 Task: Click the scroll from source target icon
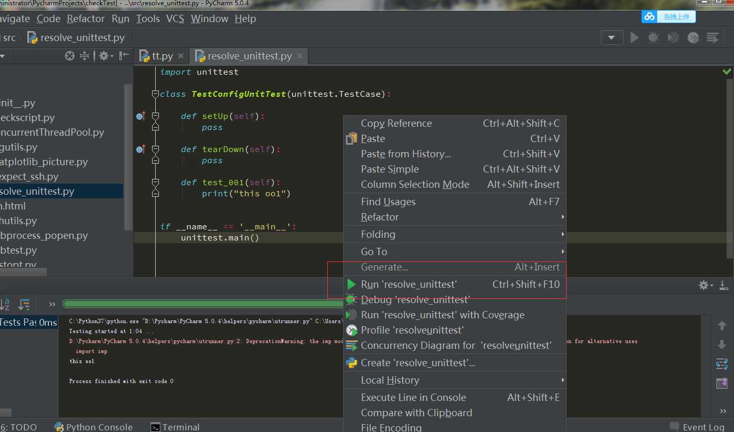(x=69, y=56)
